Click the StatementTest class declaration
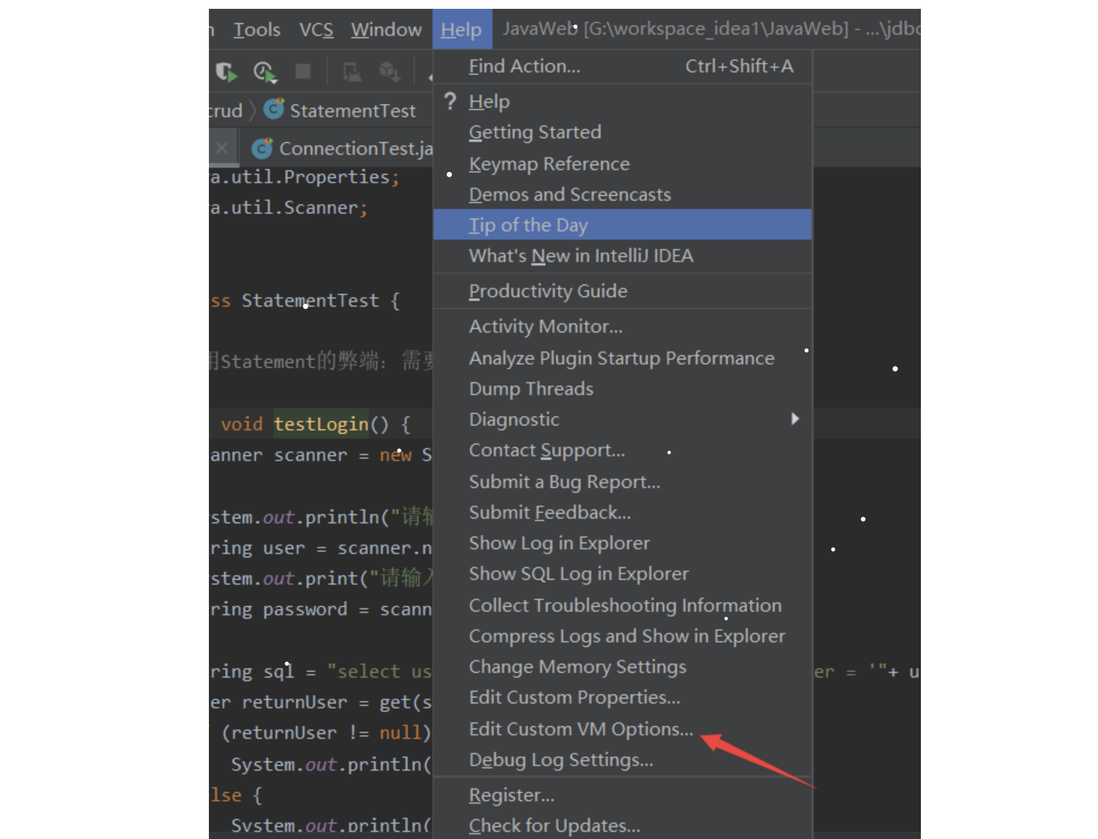 305,300
